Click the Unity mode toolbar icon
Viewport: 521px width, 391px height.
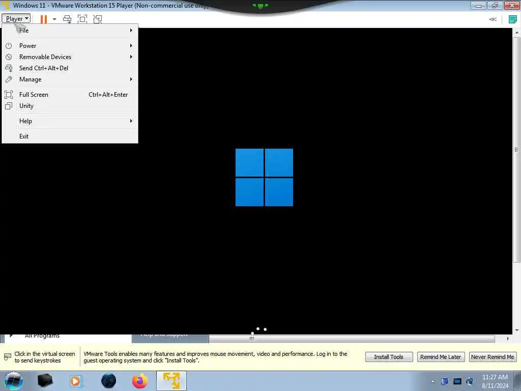[97, 19]
